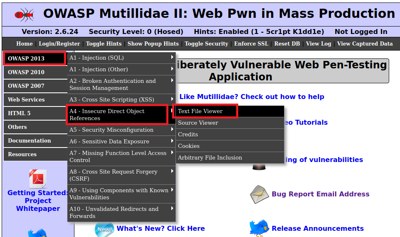Click the Mutillidae ant logo

24,15
